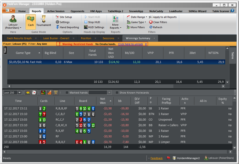Toggle the Marked hands checkbox
This screenshot has height=164, width=239.
tap(67, 93)
